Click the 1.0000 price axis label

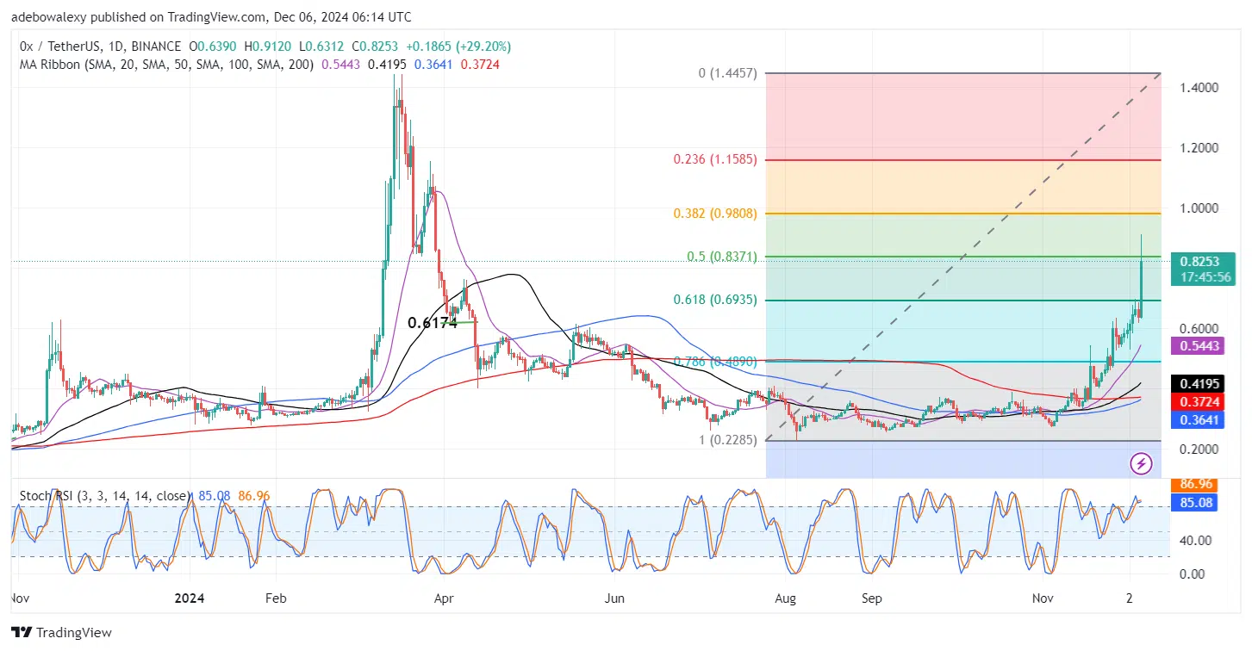1199,208
